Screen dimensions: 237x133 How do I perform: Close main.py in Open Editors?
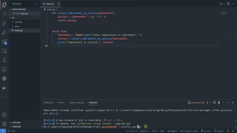(x=14, y=13)
